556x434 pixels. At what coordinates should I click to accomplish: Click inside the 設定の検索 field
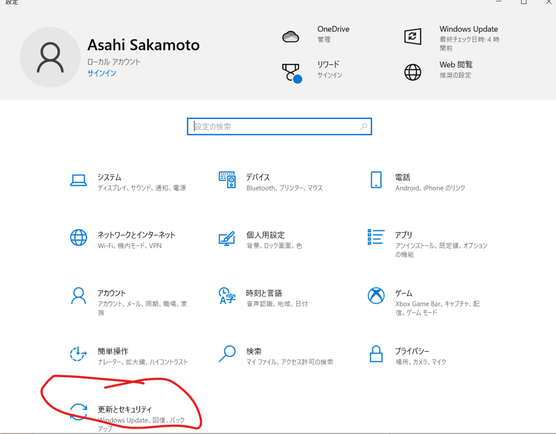(279, 126)
